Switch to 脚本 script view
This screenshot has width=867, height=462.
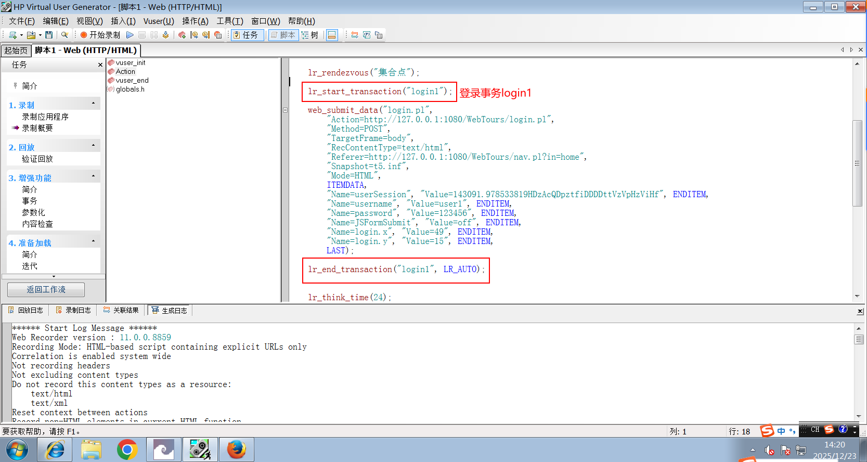tap(283, 35)
